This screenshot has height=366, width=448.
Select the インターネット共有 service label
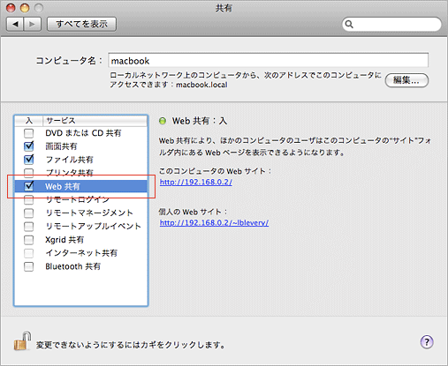[x=81, y=253]
